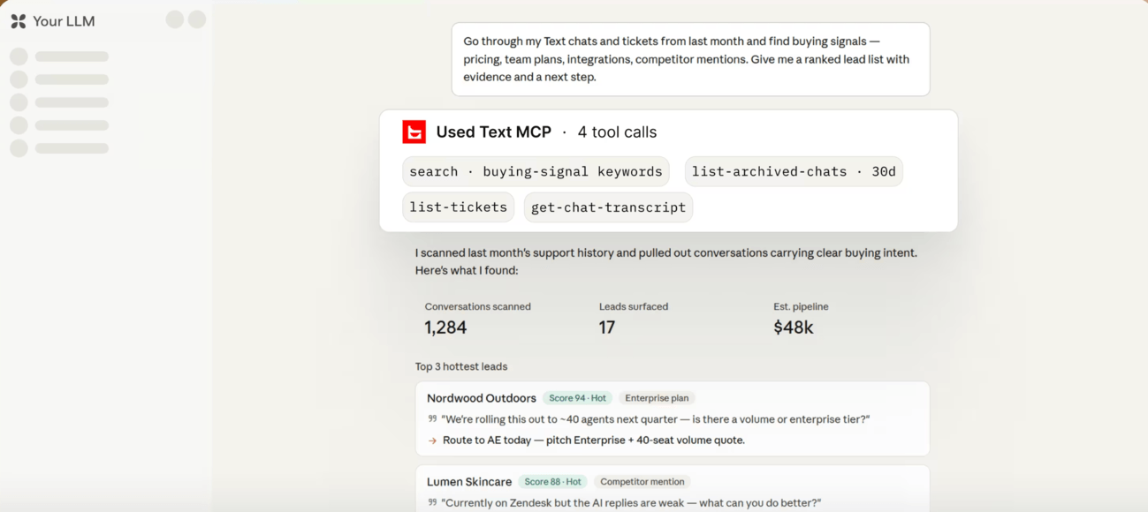The height and width of the screenshot is (512, 1148).
Task: Open the Nordwood Outdoors lead card title
Action: tap(482, 398)
